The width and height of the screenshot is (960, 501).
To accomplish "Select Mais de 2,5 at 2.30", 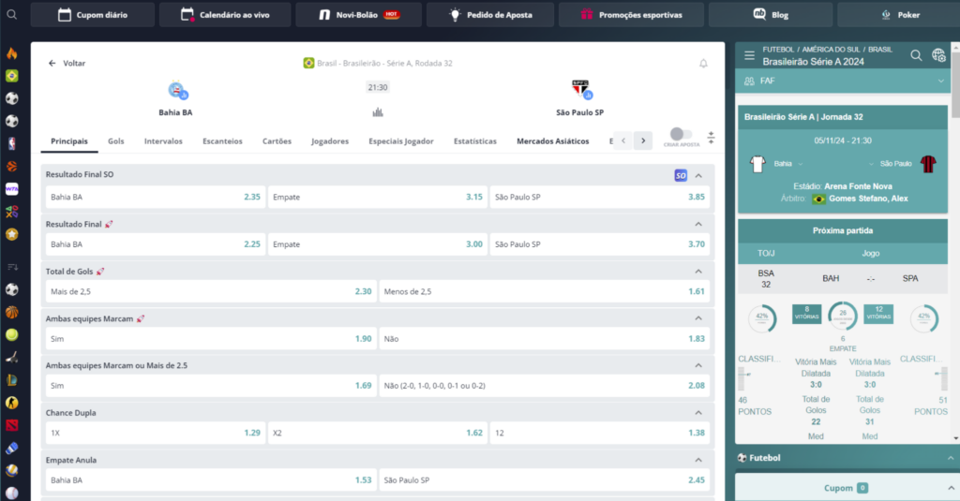I will coord(211,291).
